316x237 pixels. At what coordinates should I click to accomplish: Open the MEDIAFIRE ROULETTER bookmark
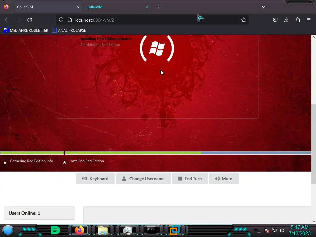26,31
